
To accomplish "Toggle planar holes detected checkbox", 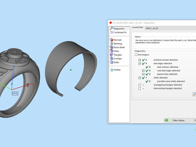I will [143, 74].
